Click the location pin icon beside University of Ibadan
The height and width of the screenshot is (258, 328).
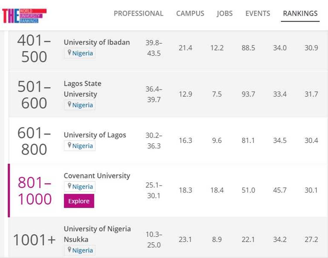point(69,53)
